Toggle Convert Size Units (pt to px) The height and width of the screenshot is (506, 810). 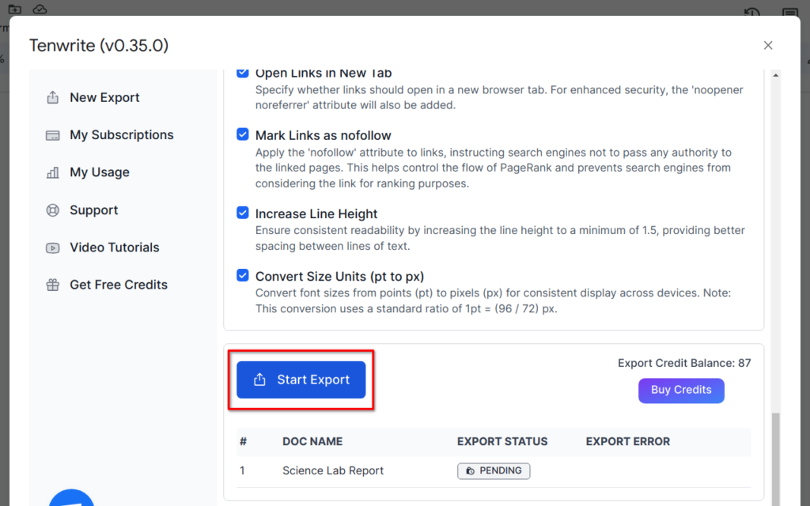coord(243,275)
